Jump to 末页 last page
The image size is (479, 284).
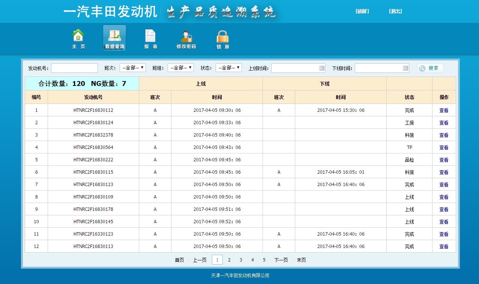(301, 259)
